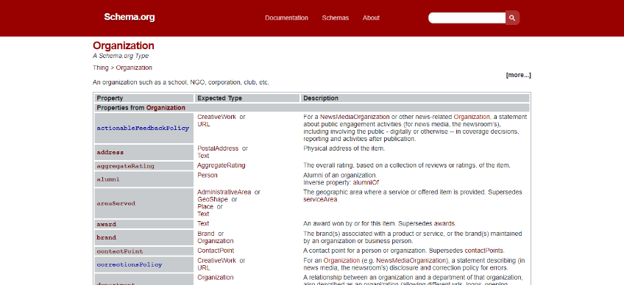Click URL type in correctionsPolicy row
The height and width of the screenshot is (285, 624).
pyautogui.click(x=204, y=268)
